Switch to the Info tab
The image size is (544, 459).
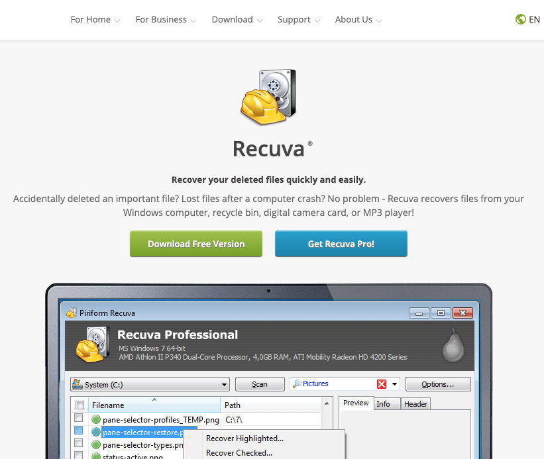coord(387,404)
